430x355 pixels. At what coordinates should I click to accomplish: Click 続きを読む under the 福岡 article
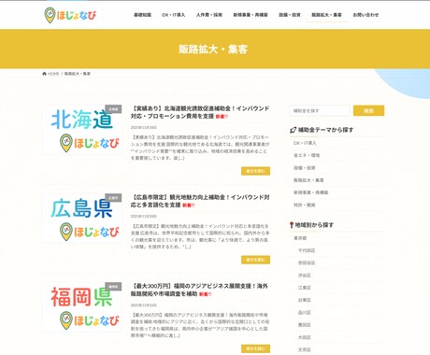[x=255, y=348]
